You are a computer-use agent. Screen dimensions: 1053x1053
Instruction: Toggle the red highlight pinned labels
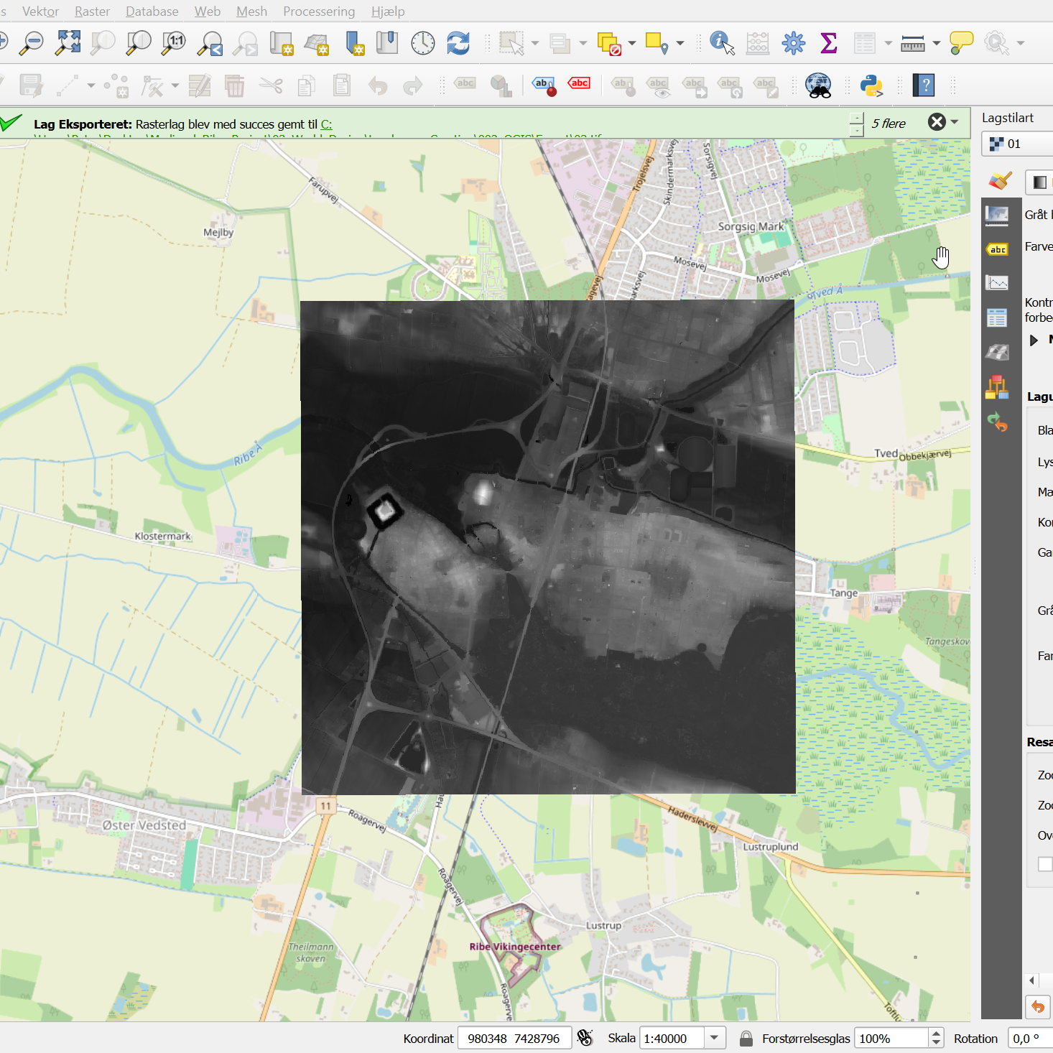[580, 84]
